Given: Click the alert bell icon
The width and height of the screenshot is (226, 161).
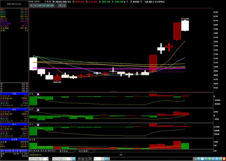Looking at the screenshot, I should point(224,159).
